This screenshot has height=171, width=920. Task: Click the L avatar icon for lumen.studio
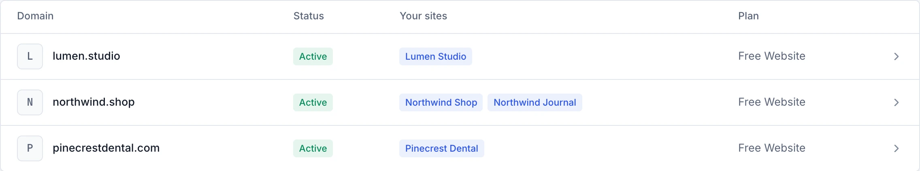pos(30,56)
